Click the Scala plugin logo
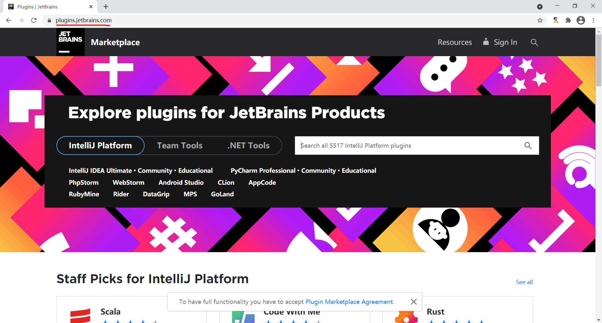Viewport: 602px width, 323px height. [80, 316]
